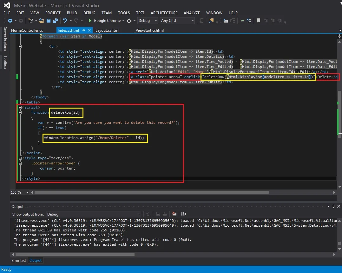Toggle pin on Index.cshtml tab
Viewport: 342px width, 273px height.
[83, 30]
